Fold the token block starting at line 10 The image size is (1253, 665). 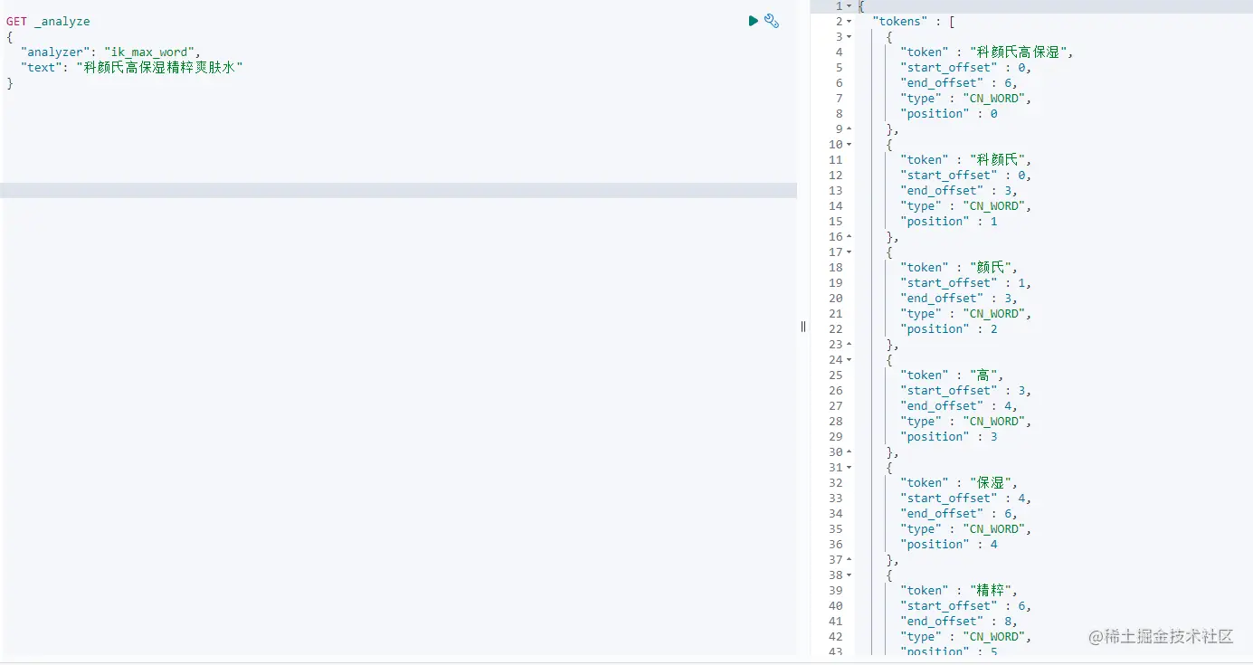click(x=850, y=145)
